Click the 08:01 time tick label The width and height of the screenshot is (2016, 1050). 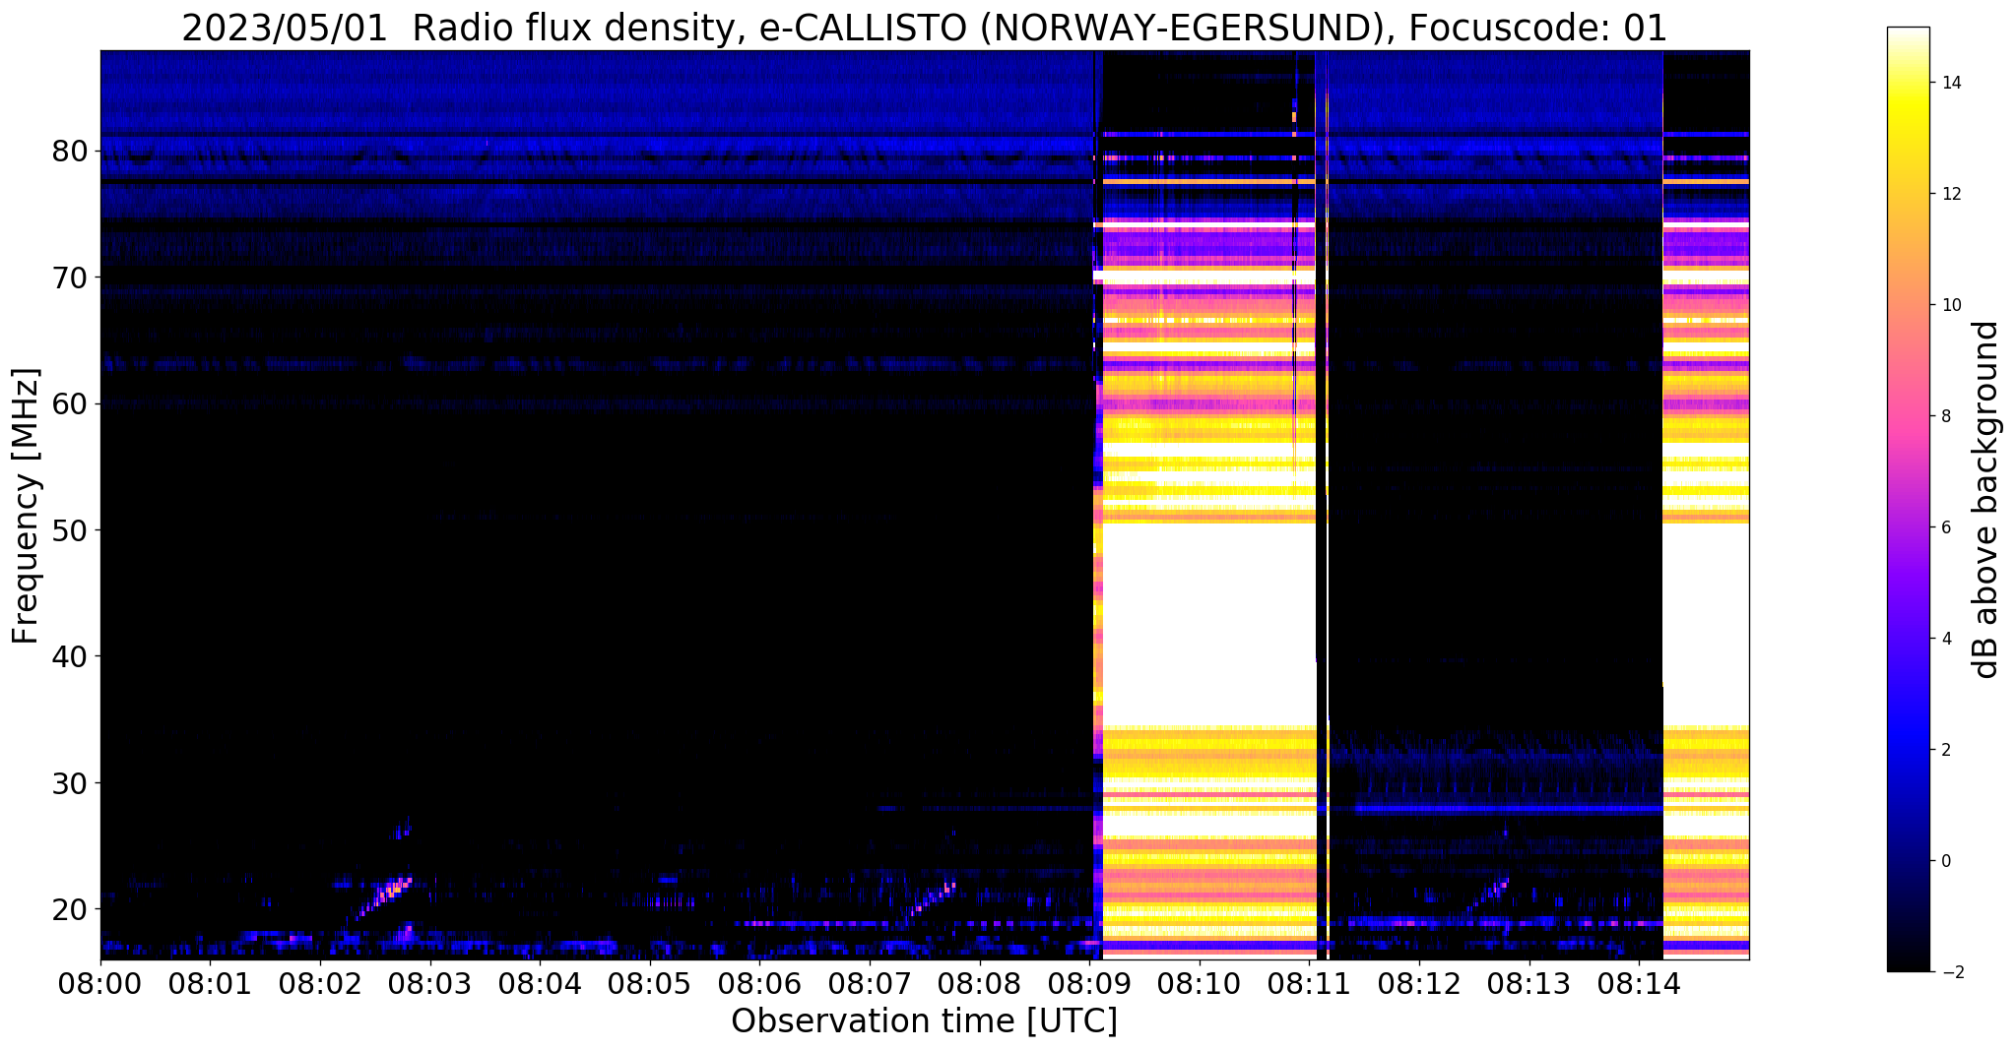[x=211, y=984]
